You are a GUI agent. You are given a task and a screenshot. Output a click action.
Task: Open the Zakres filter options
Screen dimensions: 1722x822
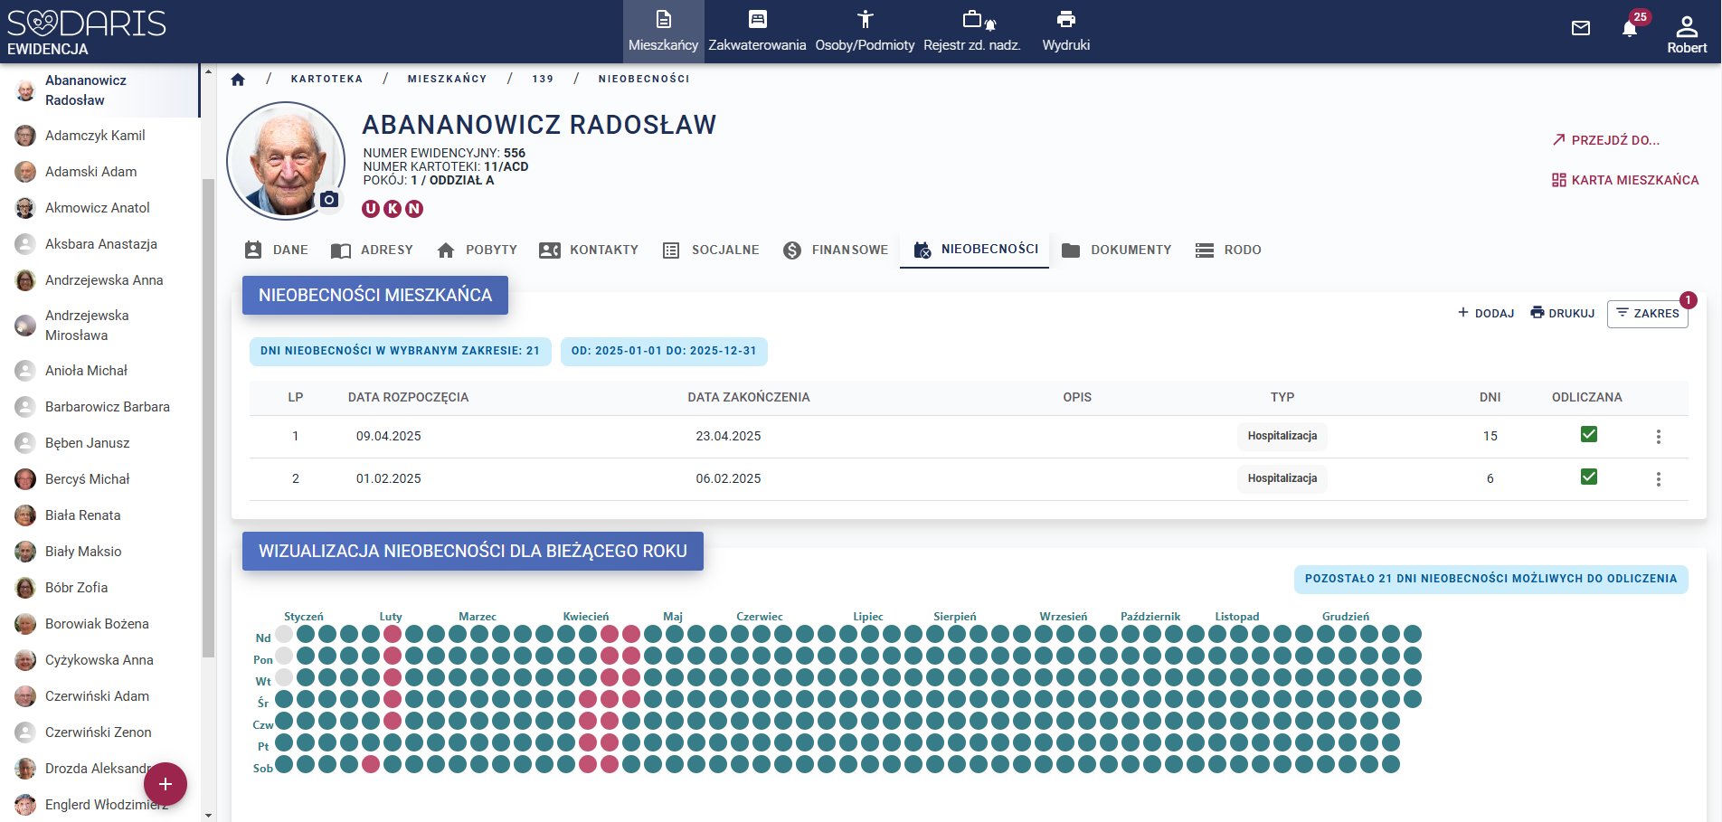(1647, 314)
